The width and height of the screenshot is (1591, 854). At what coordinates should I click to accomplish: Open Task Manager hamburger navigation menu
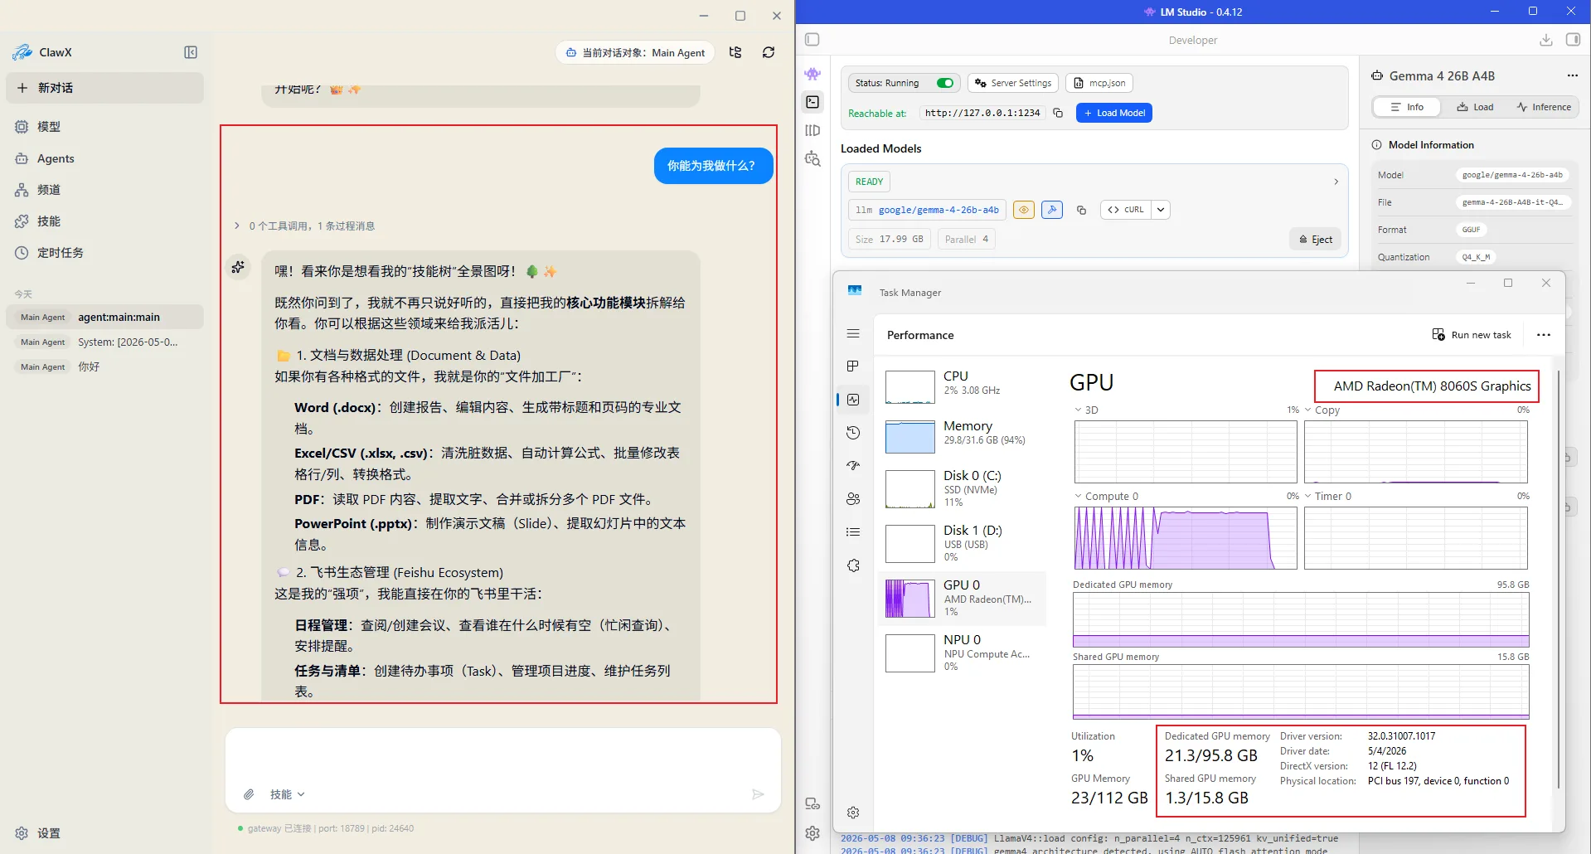pyautogui.click(x=853, y=333)
